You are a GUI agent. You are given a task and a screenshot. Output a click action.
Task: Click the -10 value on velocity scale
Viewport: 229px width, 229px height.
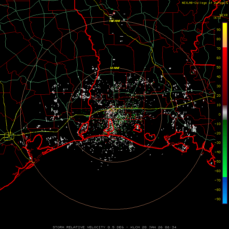(x=218, y=124)
